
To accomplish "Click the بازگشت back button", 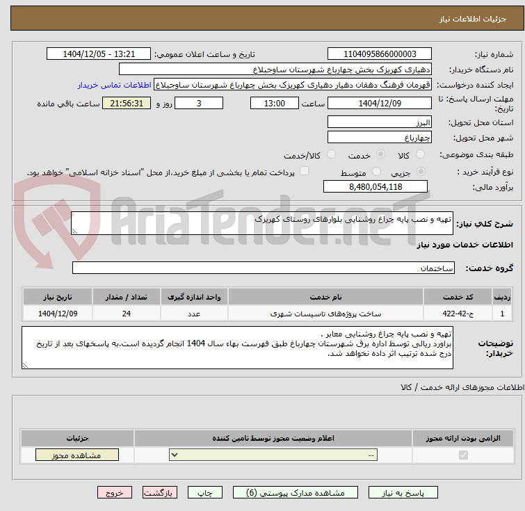I will pos(160,493).
